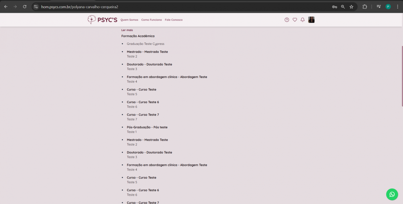The height and width of the screenshot is (204, 403).
Task: Click the PSYC'S logo
Action: click(102, 20)
